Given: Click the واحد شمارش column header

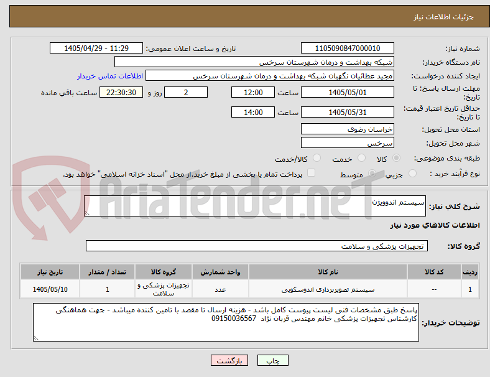Looking at the screenshot, I should pos(220,272).
